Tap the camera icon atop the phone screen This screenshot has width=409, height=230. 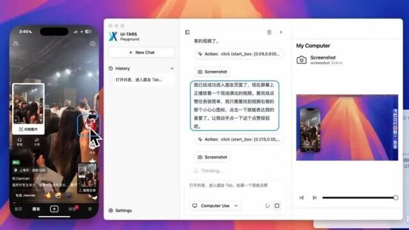point(93,43)
